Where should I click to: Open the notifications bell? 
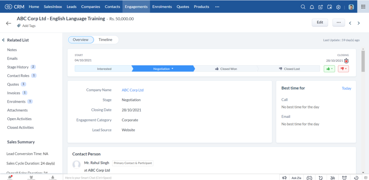[312, 7]
